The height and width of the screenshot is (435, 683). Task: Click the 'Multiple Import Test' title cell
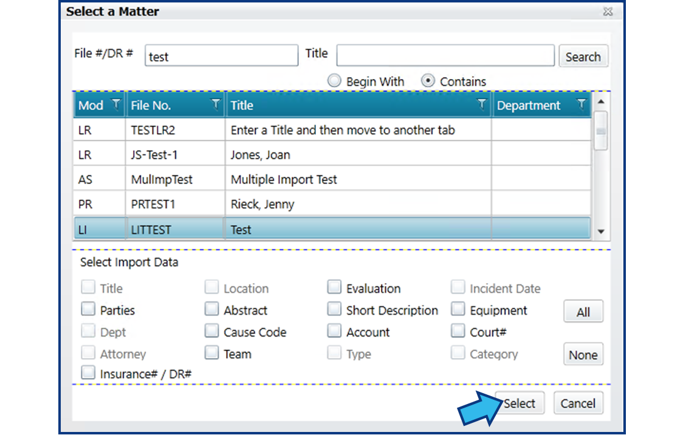358,179
